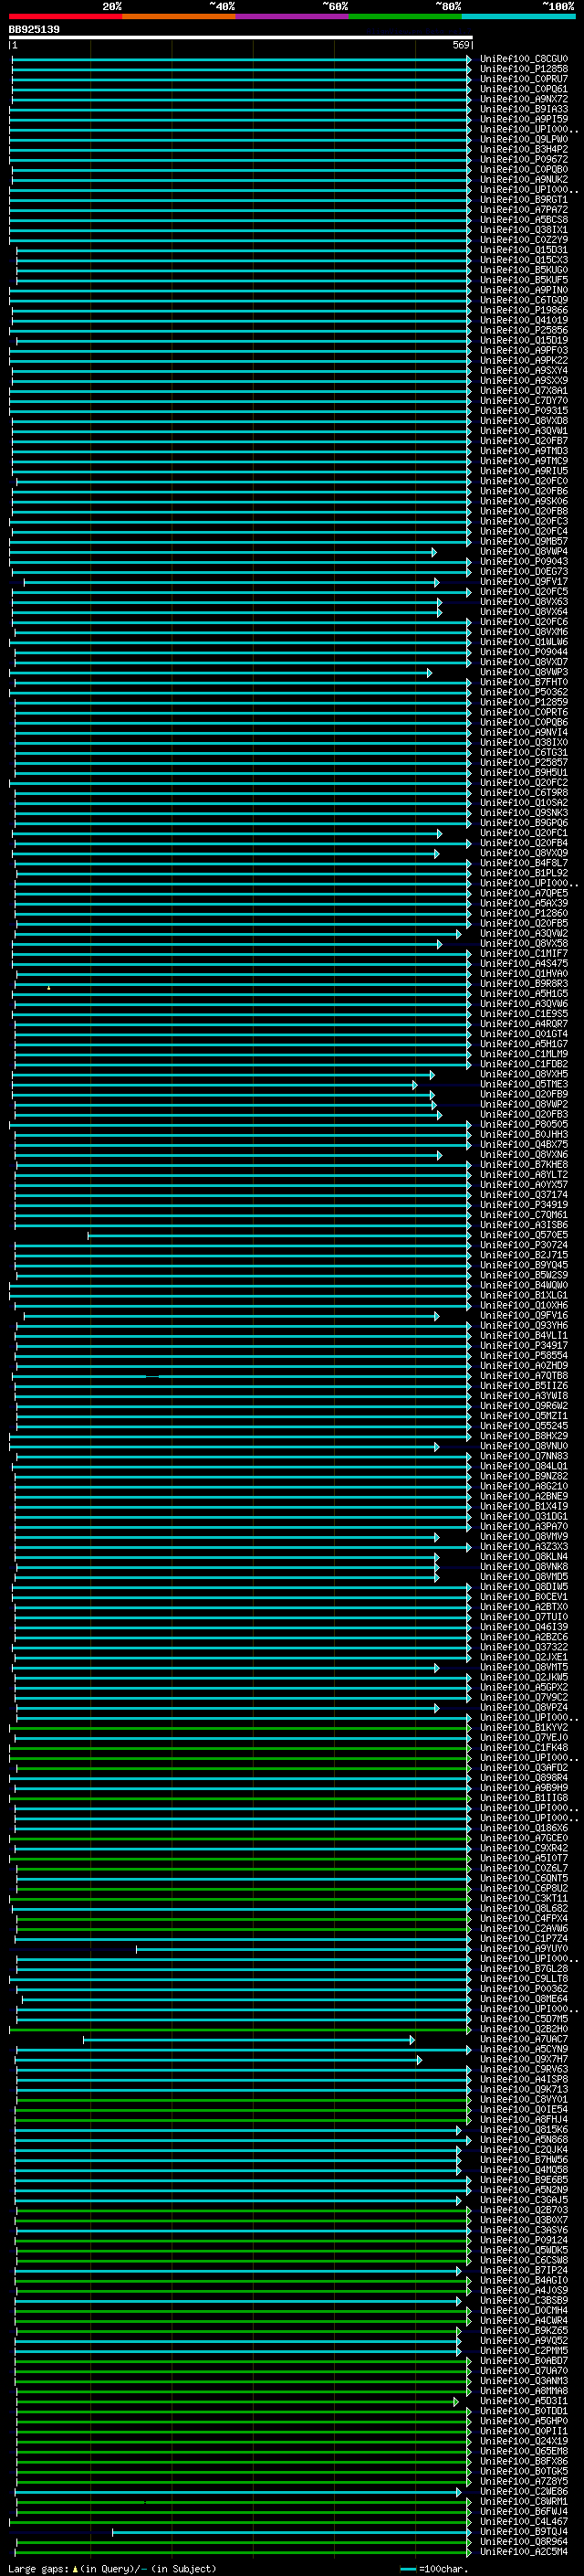584x2576 pixels.
Task: Select the UniRef100_A7PA72 label
Action: 523,210
